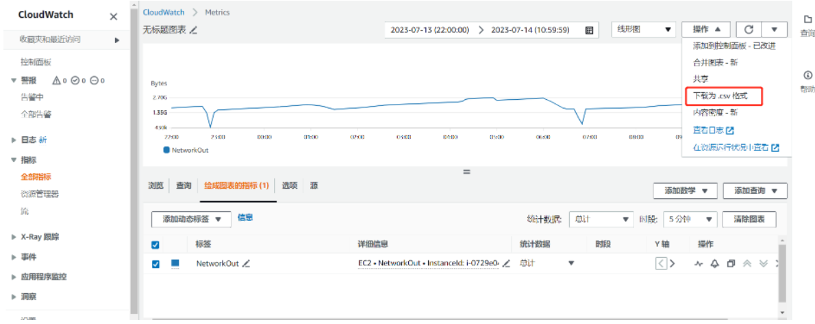Expand the X-Ray 跟踪 sidebar section
This screenshot has height=324, width=815.
[x=14, y=237]
